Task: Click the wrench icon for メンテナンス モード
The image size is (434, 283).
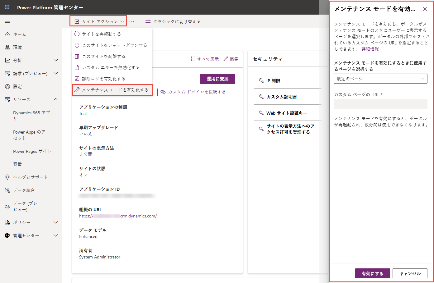Action: click(x=77, y=90)
